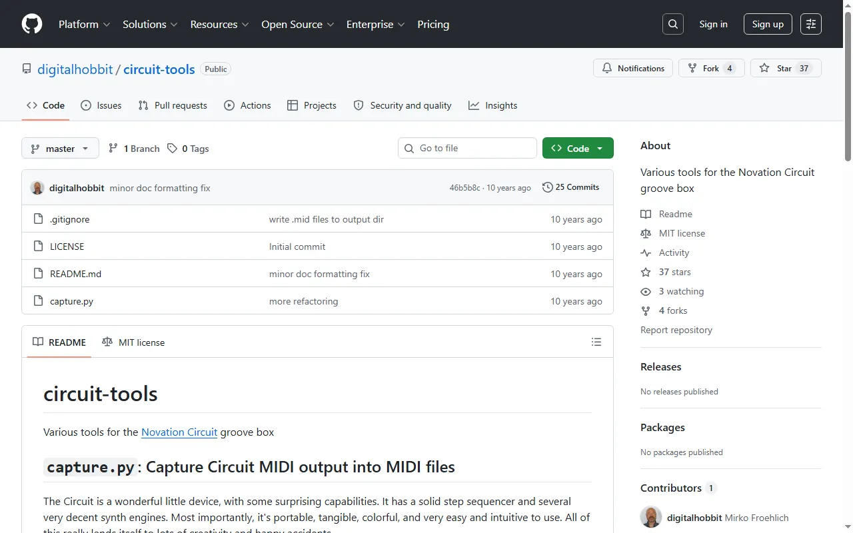Click the repository icon beside digitalhobbit

click(x=27, y=69)
